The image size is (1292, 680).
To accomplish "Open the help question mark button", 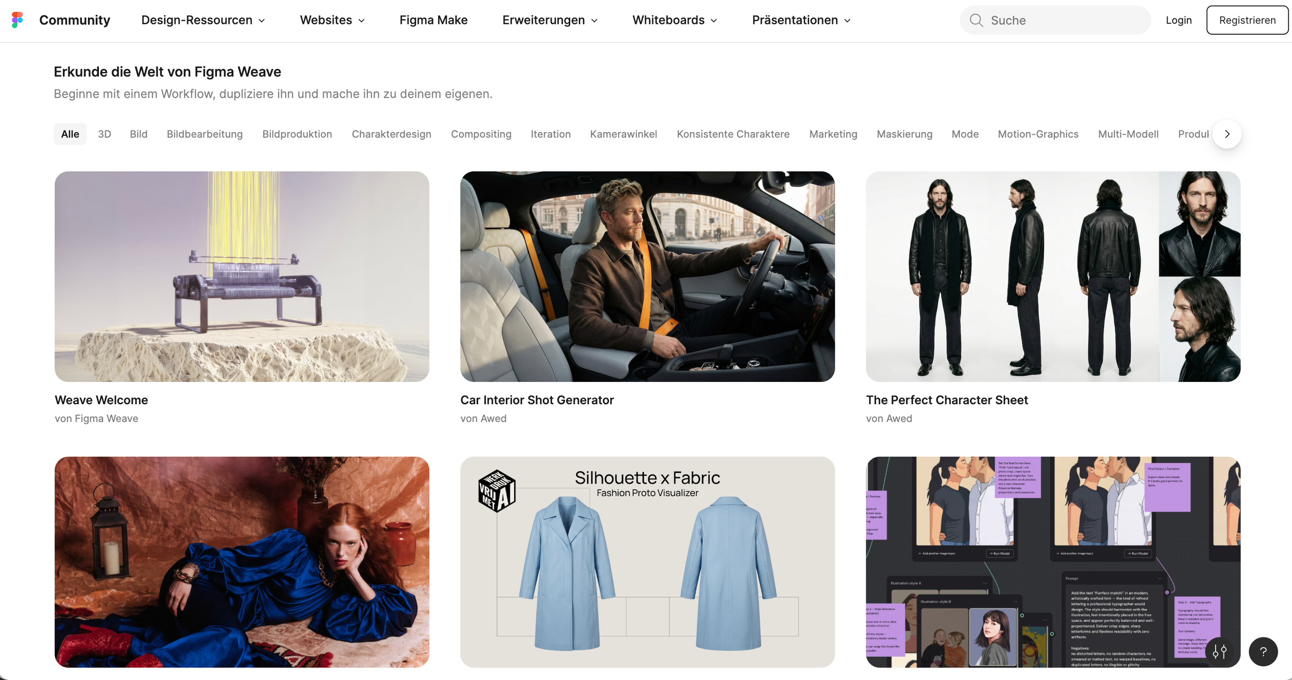I will (1263, 651).
